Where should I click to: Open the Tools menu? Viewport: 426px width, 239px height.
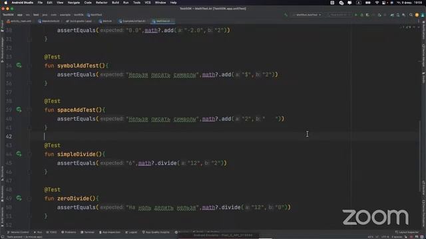[136, 3]
